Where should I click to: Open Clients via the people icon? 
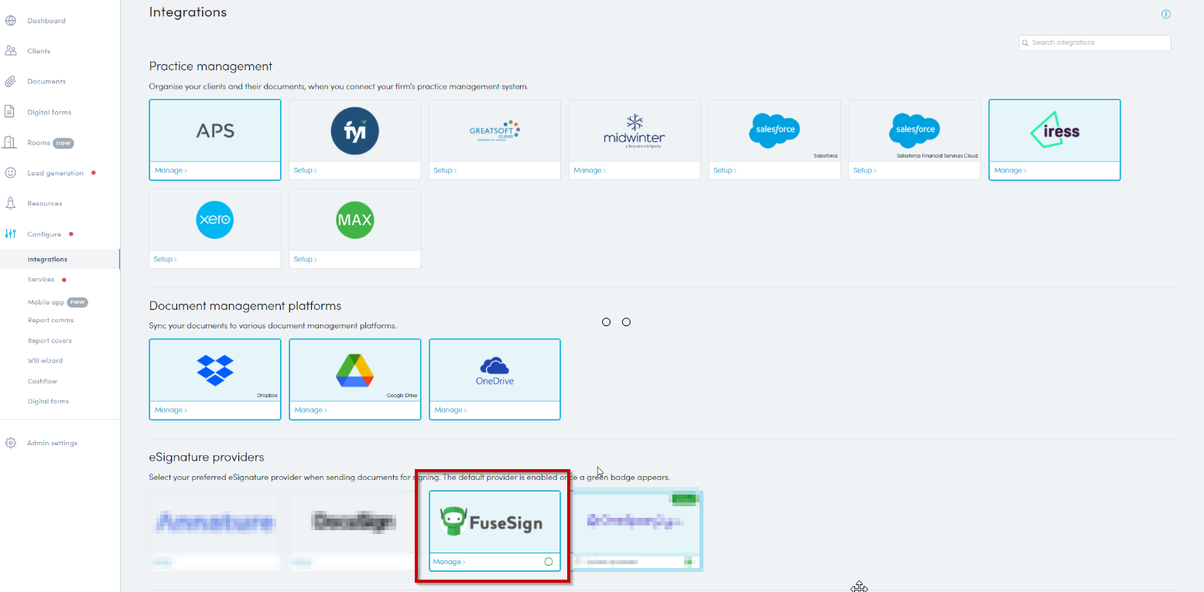pyautogui.click(x=11, y=51)
